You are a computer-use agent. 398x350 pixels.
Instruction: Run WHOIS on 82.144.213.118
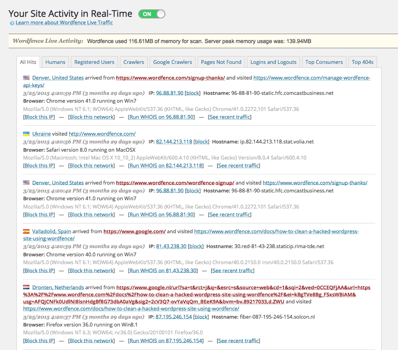pyautogui.click(x=166, y=166)
